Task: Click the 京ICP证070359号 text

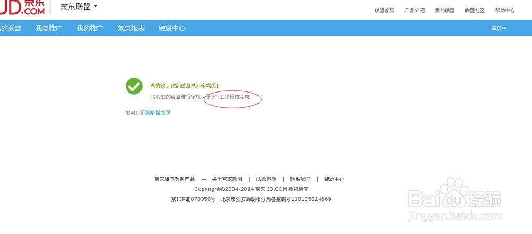Action: click(x=193, y=199)
